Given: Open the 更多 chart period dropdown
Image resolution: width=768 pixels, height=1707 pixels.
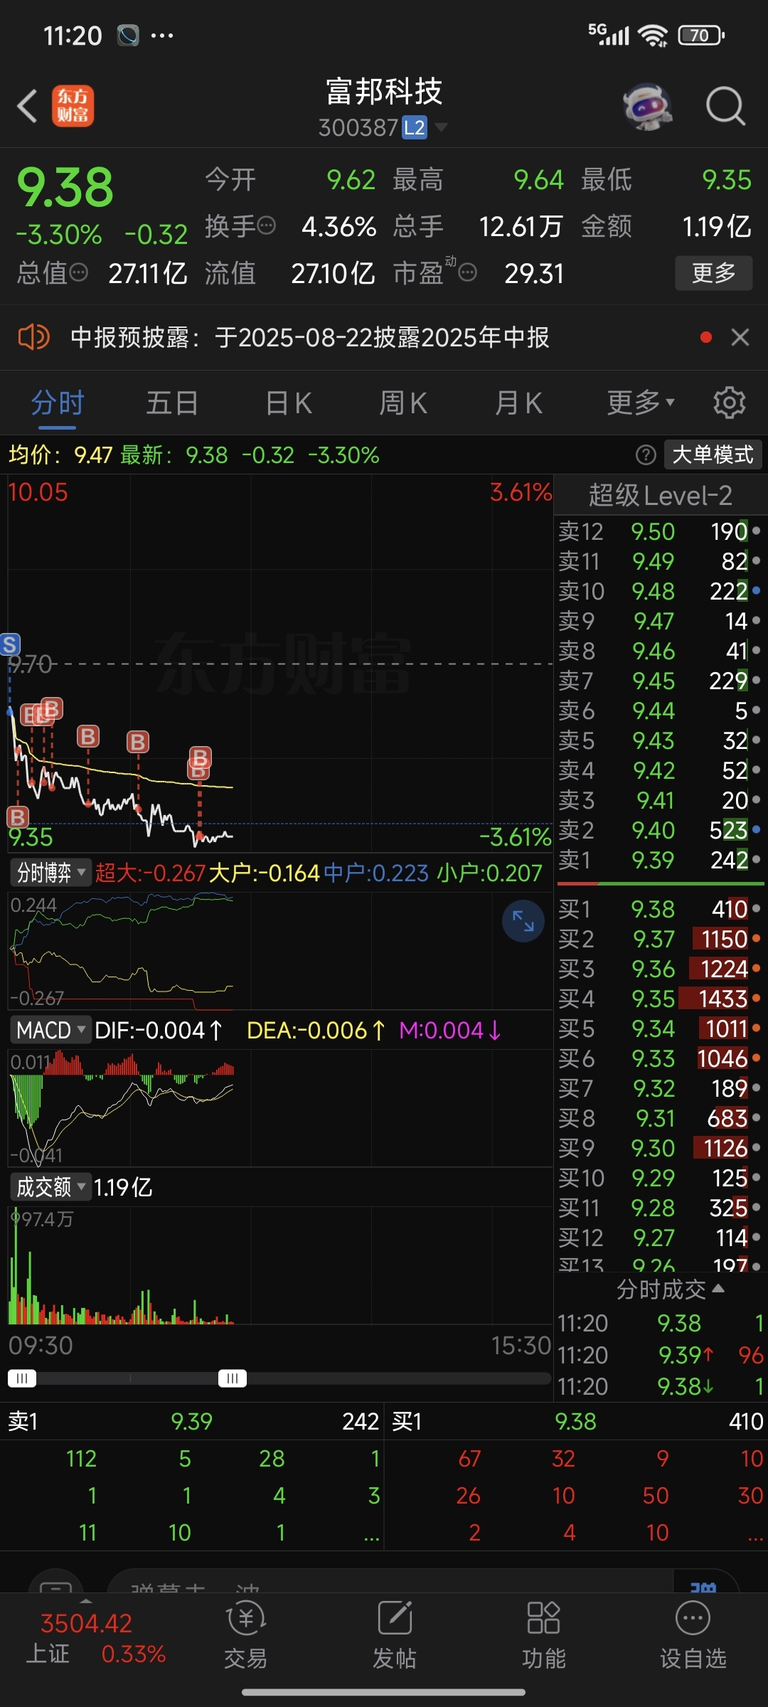Looking at the screenshot, I should click(x=640, y=403).
